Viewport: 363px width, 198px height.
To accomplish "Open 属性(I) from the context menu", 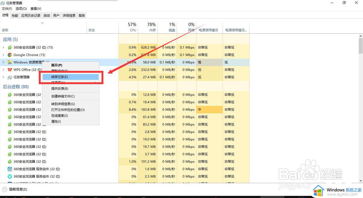I will [71, 122].
